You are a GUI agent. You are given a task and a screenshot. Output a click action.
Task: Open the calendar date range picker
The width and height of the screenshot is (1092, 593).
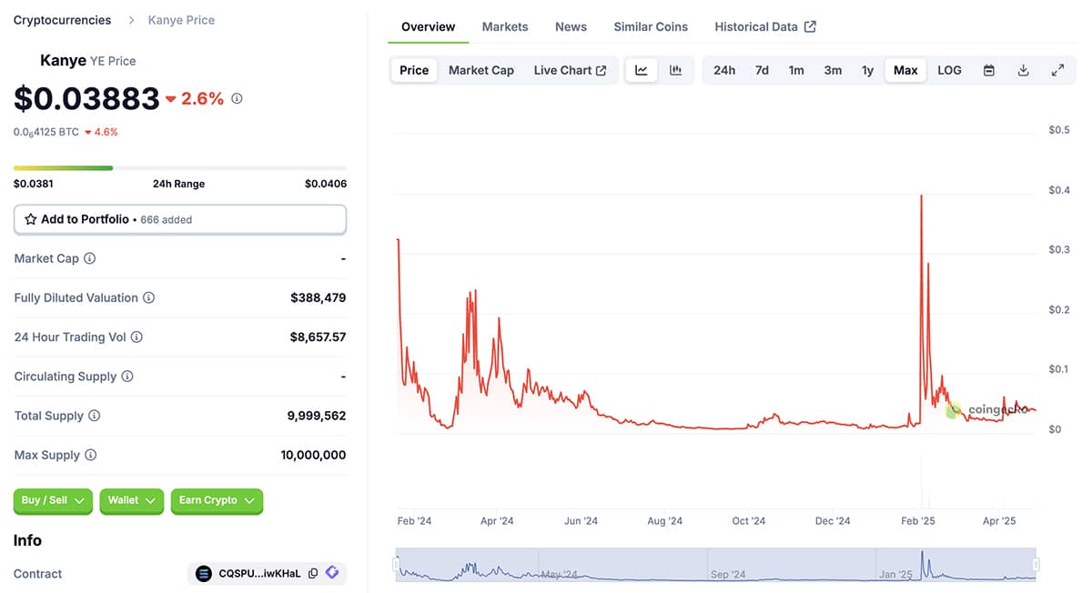coord(989,70)
